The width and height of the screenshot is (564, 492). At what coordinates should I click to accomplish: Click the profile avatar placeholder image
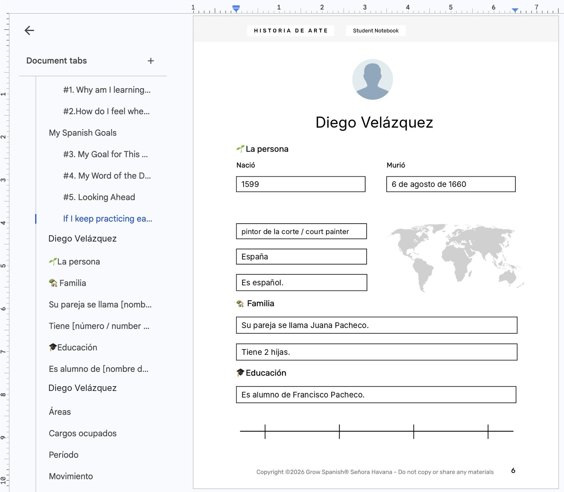373,79
